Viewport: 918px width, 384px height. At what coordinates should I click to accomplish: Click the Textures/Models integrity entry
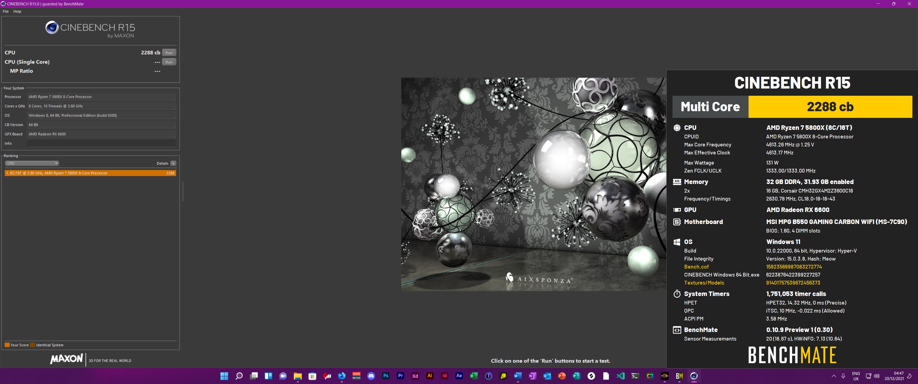point(704,283)
